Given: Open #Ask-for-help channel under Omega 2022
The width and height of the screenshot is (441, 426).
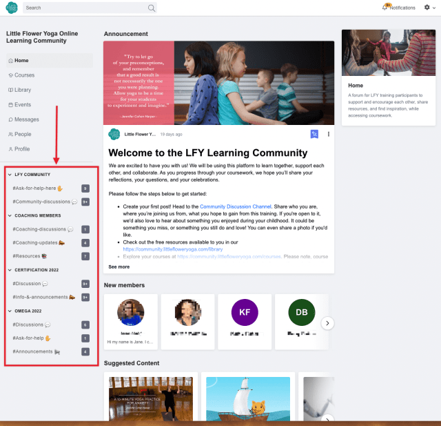Looking at the screenshot, I should tap(32, 338).
